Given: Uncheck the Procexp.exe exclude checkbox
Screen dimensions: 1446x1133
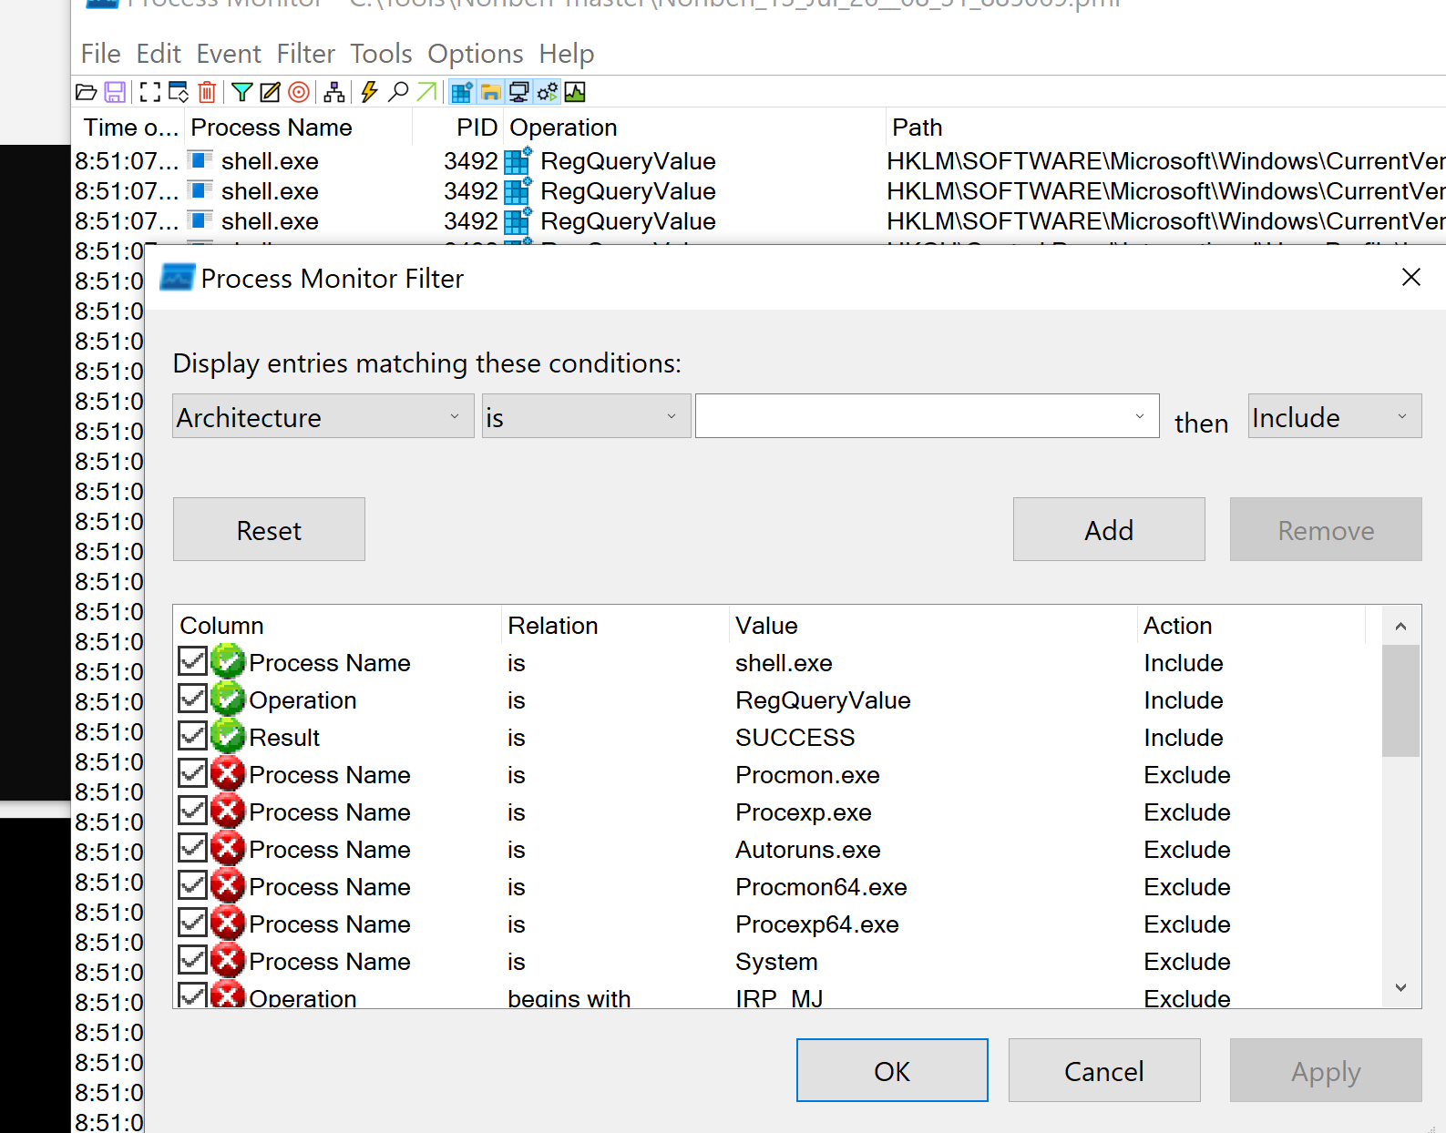Looking at the screenshot, I should [192, 811].
